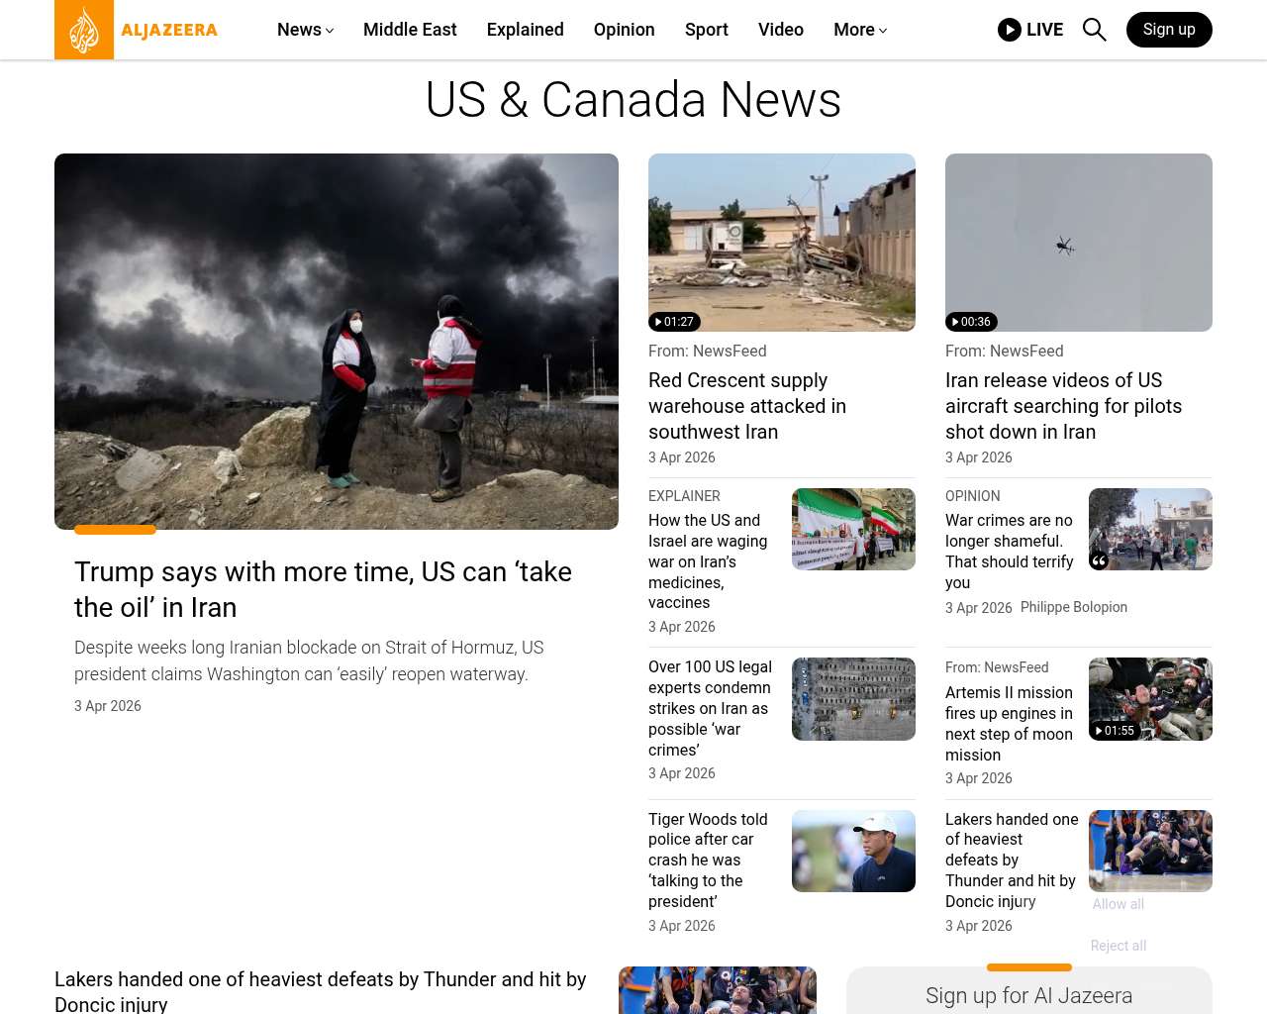This screenshot has height=1014, width=1267.
Task: Click the Reject all cookies button
Action: coord(1119,946)
